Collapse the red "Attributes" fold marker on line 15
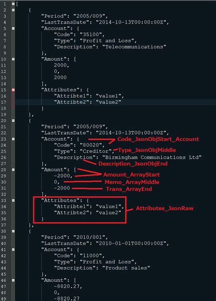Viewport: 216px width, 301px height. click(13, 90)
